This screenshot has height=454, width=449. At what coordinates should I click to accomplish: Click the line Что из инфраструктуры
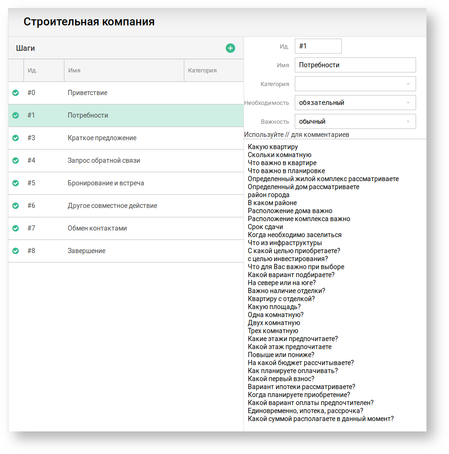(284, 243)
